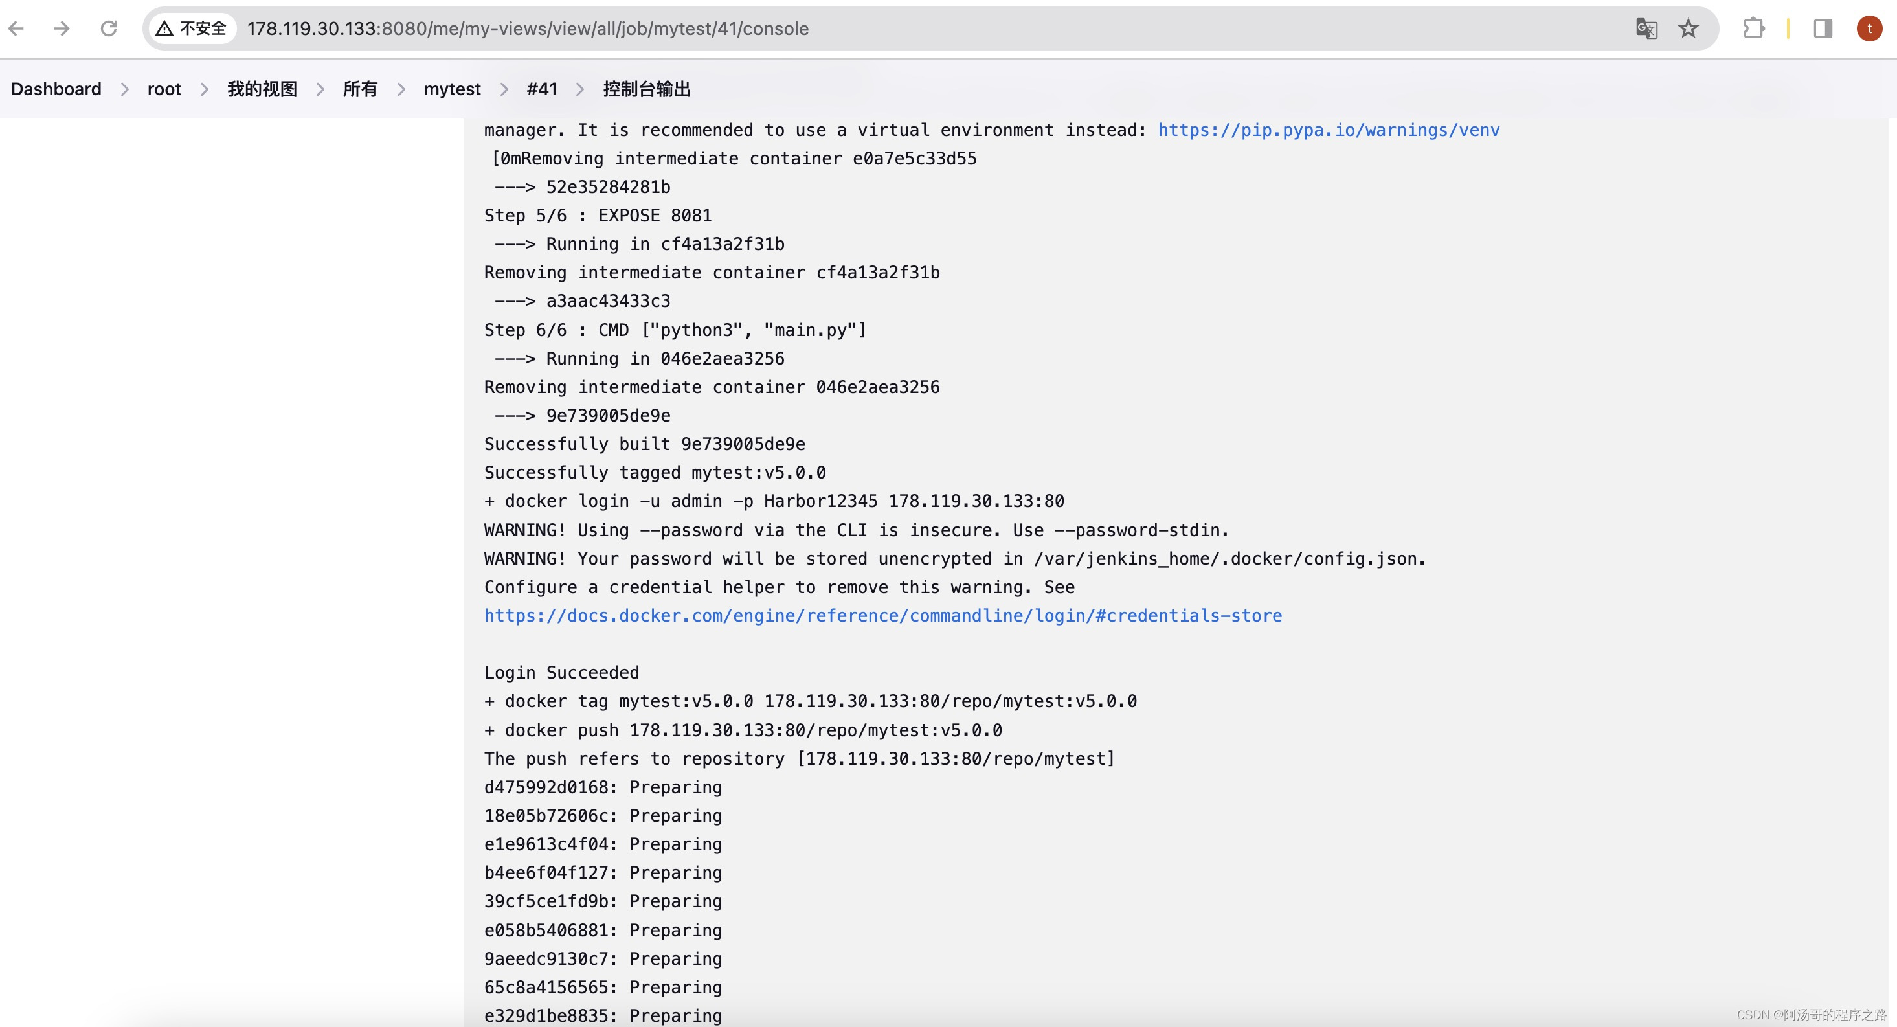Open the pip.pypa.io/warnings/venv link
This screenshot has height=1027, width=1897.
click(x=1329, y=130)
